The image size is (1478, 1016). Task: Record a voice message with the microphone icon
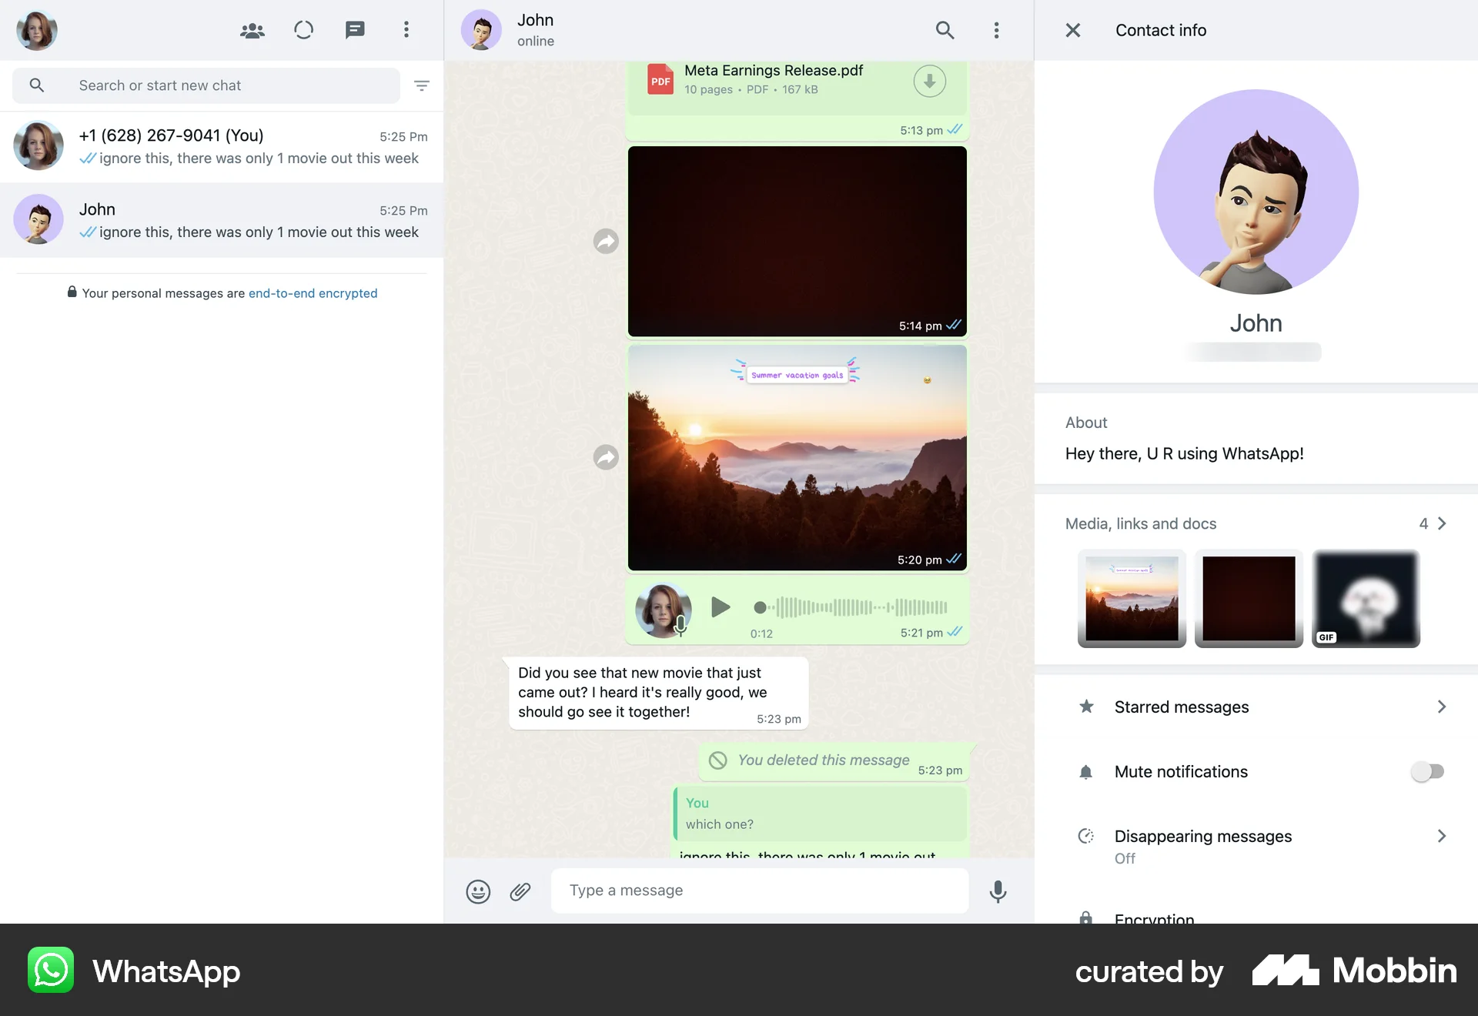(997, 891)
